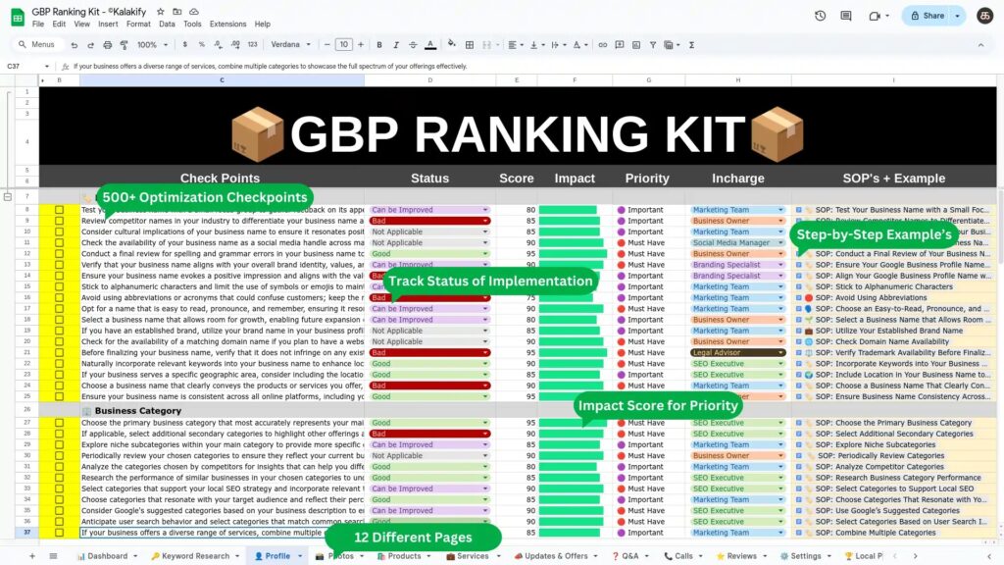The height and width of the screenshot is (565, 1004).
Task: Toggle bold formatting
Action: click(x=378, y=45)
